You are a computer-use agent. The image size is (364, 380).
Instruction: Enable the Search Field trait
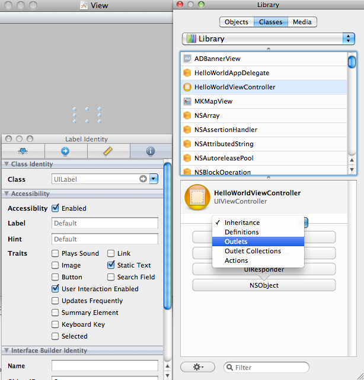(111, 277)
